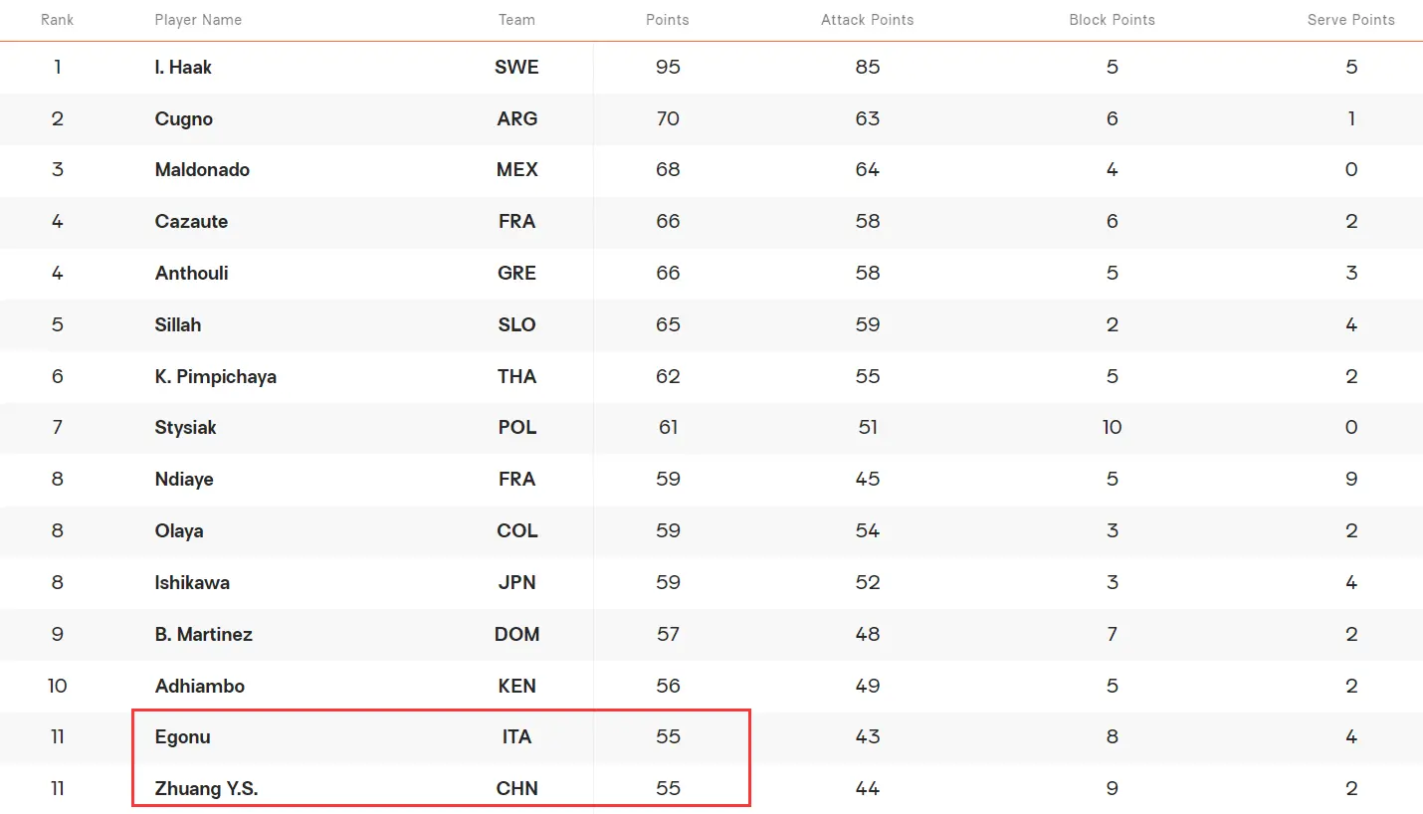
Task: Select player Stysiak
Action: pyautogui.click(x=185, y=428)
